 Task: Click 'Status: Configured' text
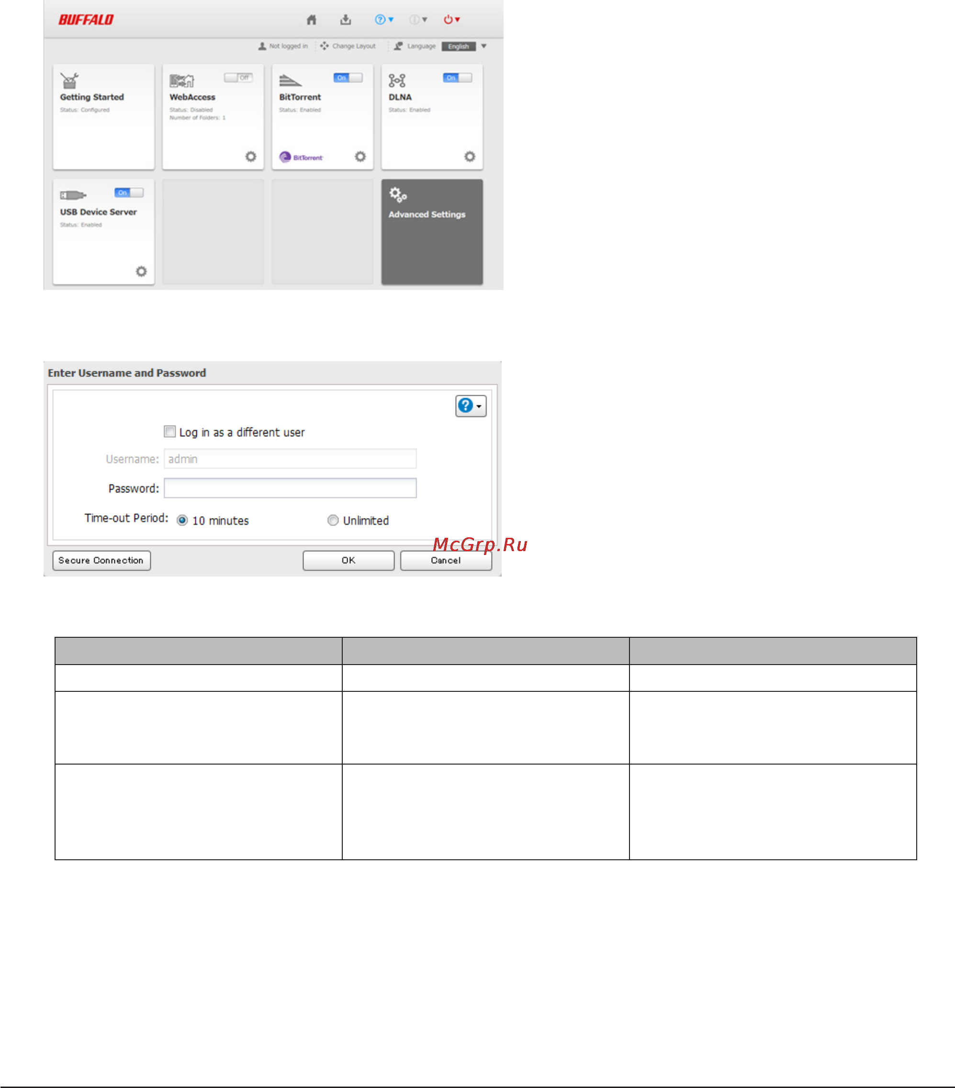[x=85, y=110]
